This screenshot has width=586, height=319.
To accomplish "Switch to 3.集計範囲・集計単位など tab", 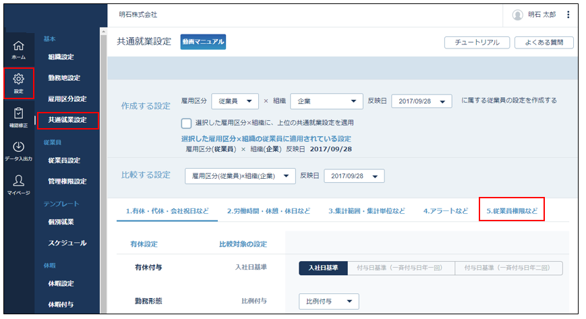I will pos(367,211).
